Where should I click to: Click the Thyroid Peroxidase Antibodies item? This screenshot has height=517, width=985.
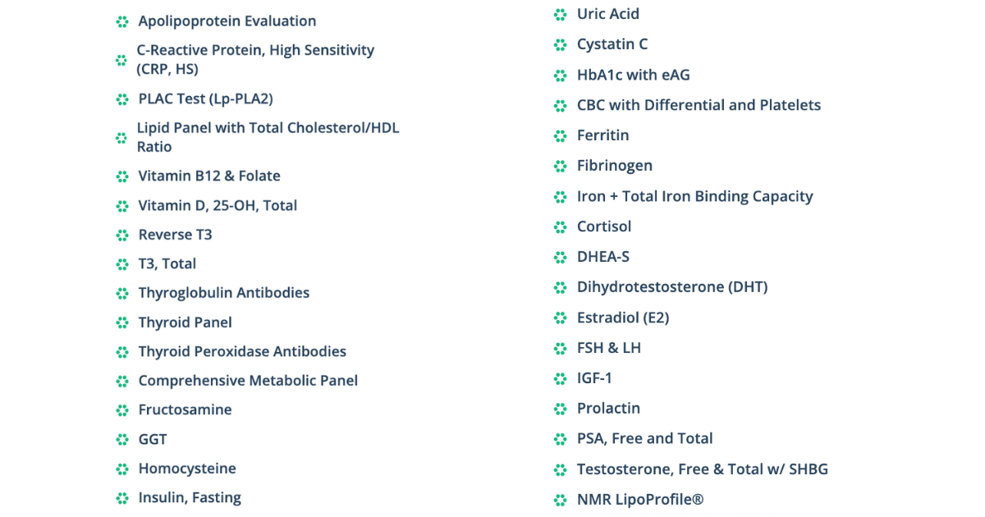coord(242,352)
